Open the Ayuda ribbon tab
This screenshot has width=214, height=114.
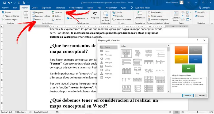[124, 8]
